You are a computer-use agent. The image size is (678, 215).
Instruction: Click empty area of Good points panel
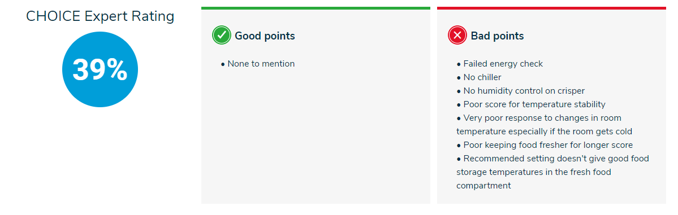(x=316, y=138)
